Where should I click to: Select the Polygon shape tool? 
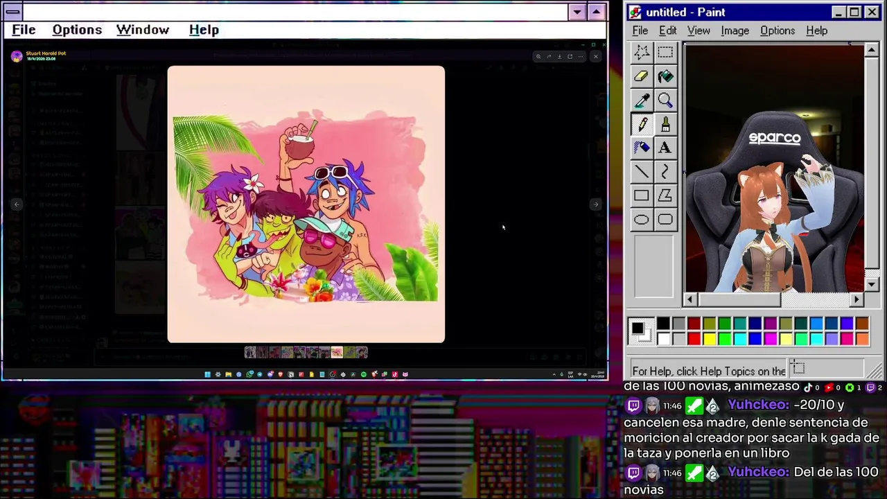point(665,195)
